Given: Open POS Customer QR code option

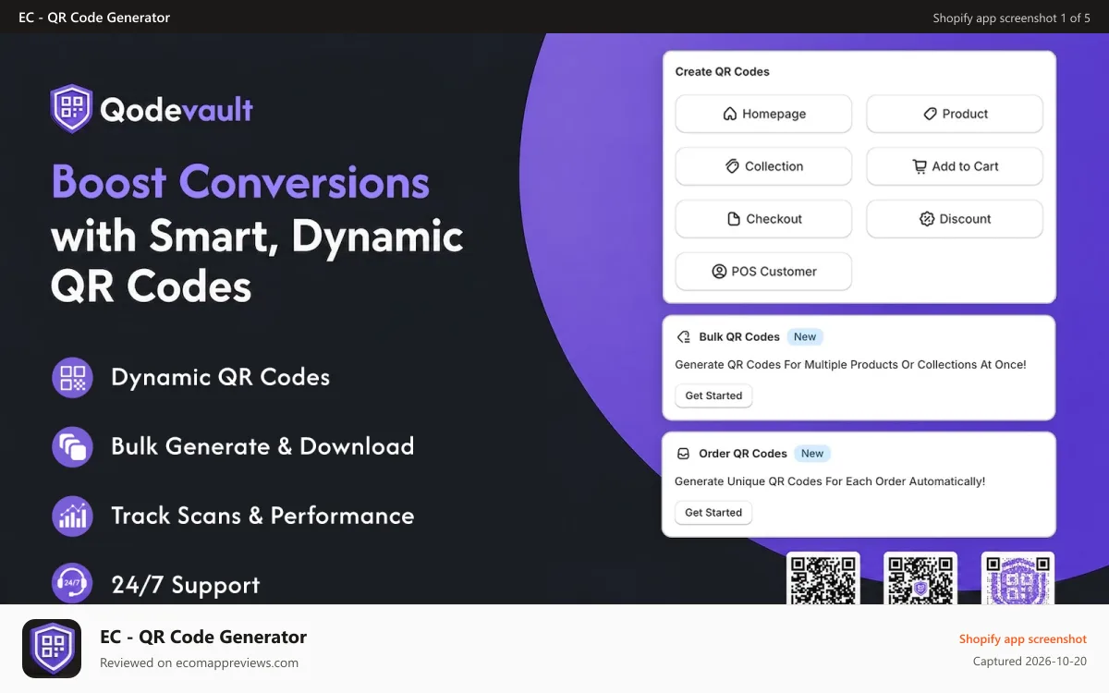Looking at the screenshot, I should click(763, 272).
